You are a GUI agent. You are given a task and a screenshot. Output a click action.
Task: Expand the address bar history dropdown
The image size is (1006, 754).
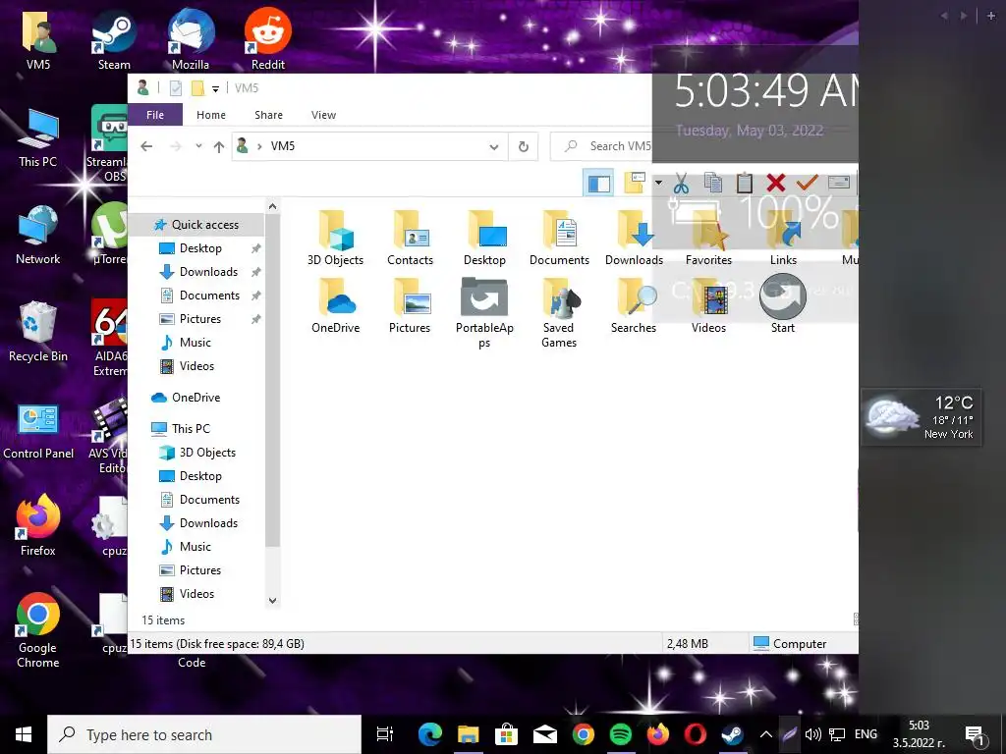[494, 147]
